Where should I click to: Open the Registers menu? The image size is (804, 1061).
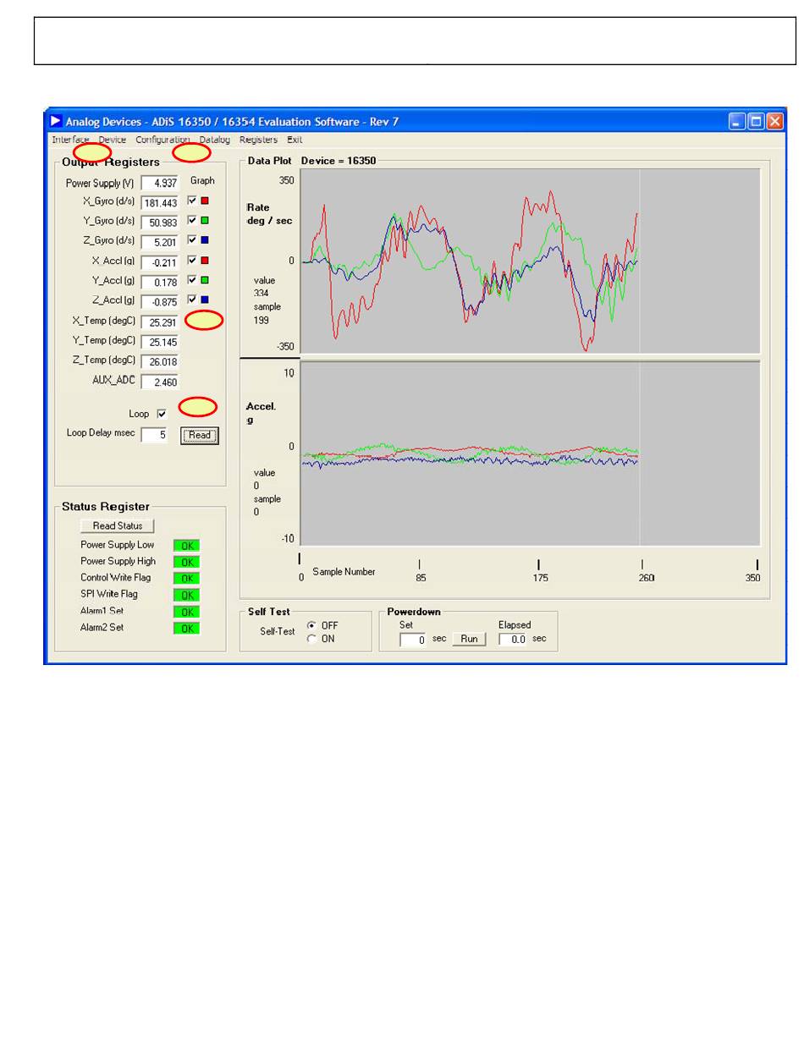(x=258, y=140)
